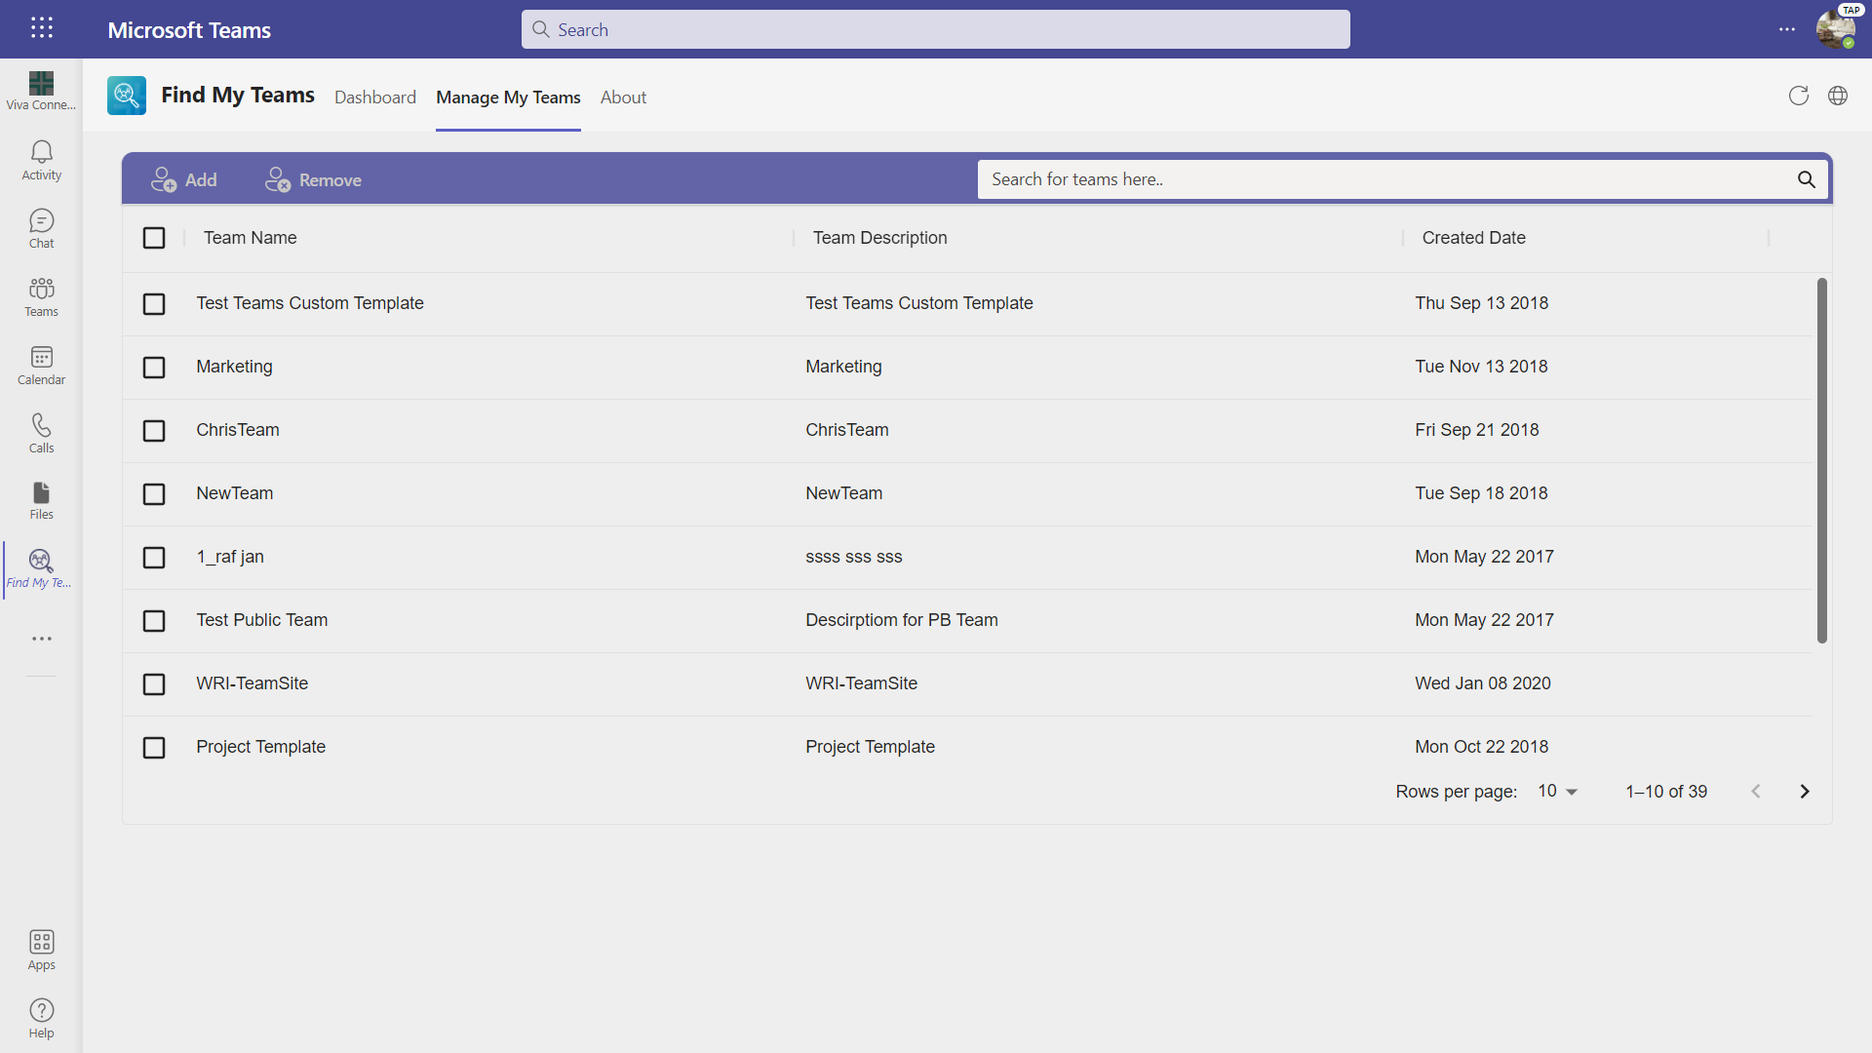This screenshot has height=1053, width=1872.
Task: Click the Find My Teams title
Action: [x=238, y=95]
